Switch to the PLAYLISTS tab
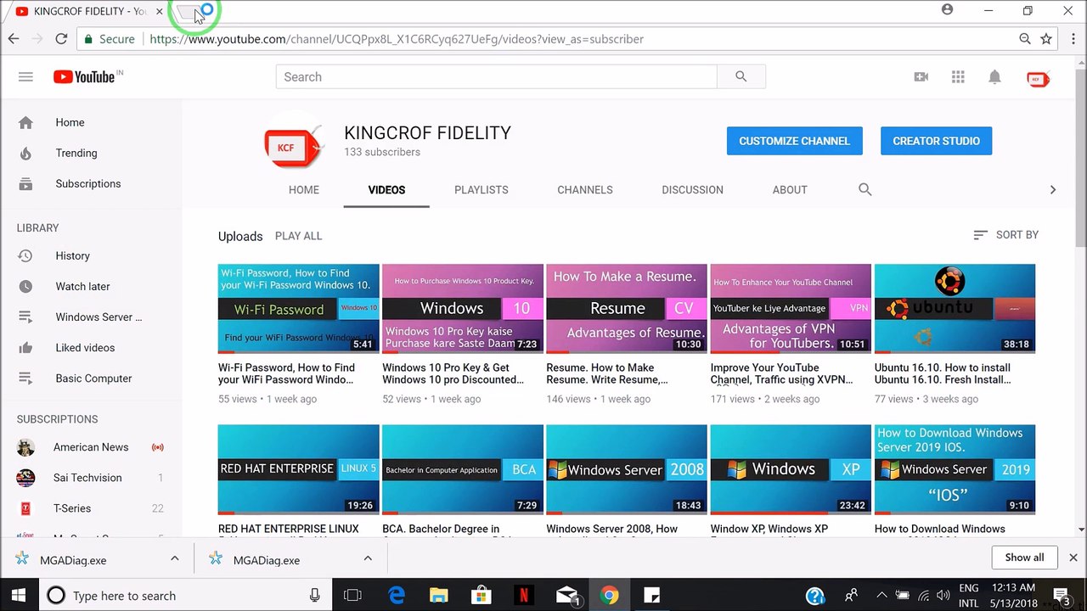This screenshot has width=1087, height=611. point(482,190)
